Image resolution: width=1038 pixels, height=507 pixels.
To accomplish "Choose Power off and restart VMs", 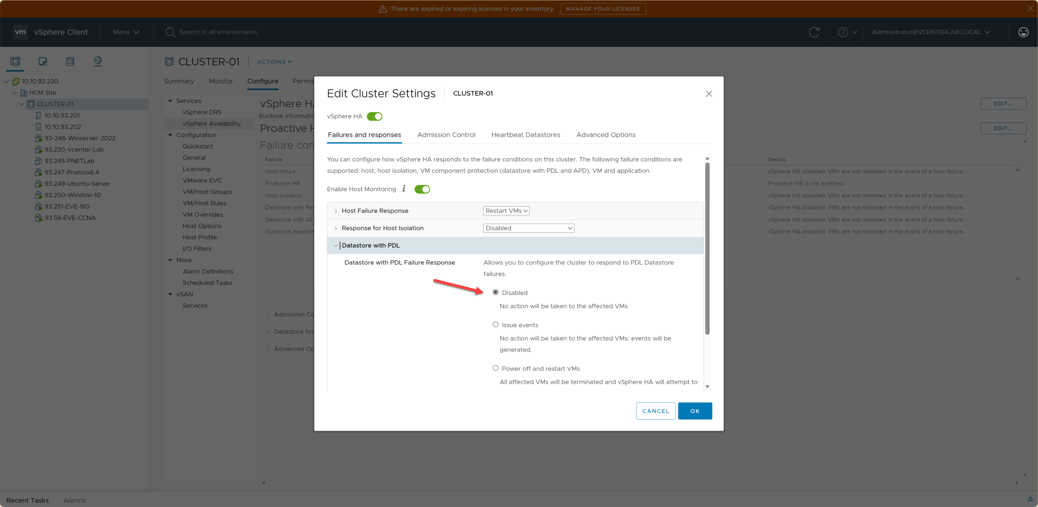I will [495, 368].
